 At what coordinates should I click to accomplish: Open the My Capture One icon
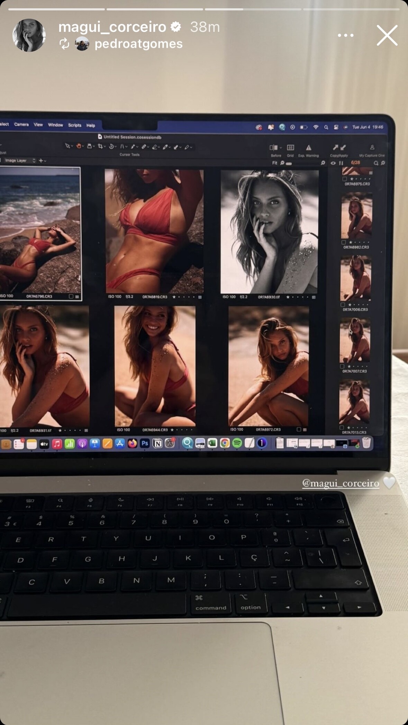point(372,148)
